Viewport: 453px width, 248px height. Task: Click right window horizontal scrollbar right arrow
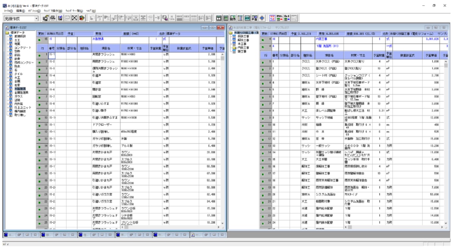(x=442, y=227)
